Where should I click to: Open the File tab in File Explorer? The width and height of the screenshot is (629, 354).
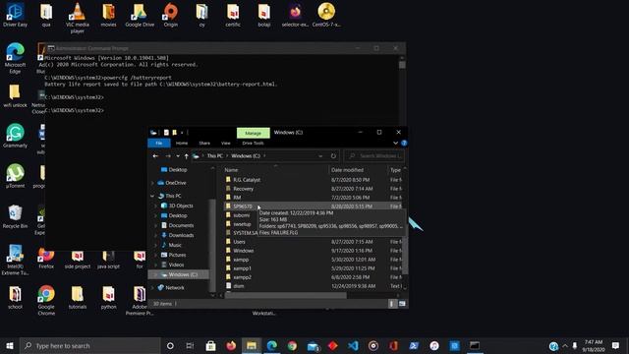[x=159, y=144]
